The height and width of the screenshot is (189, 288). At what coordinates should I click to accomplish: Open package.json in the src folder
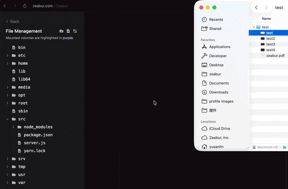click(38, 135)
